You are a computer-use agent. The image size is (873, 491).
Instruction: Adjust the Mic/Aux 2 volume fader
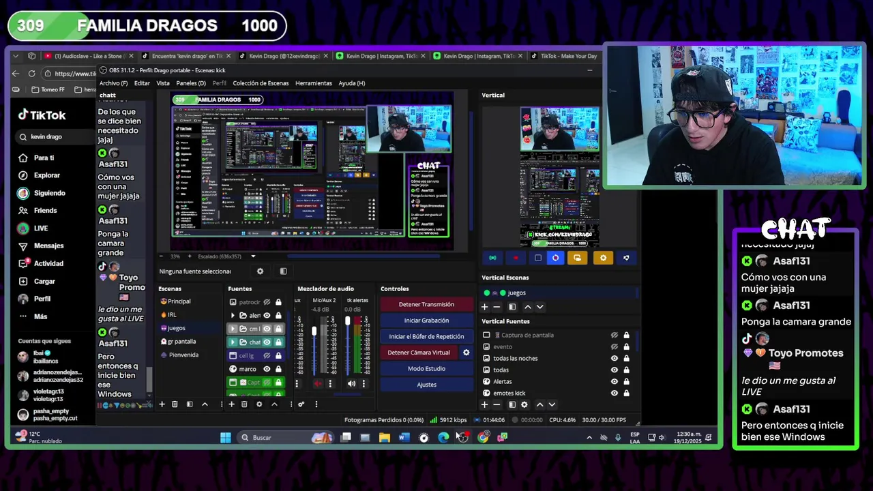click(314, 331)
